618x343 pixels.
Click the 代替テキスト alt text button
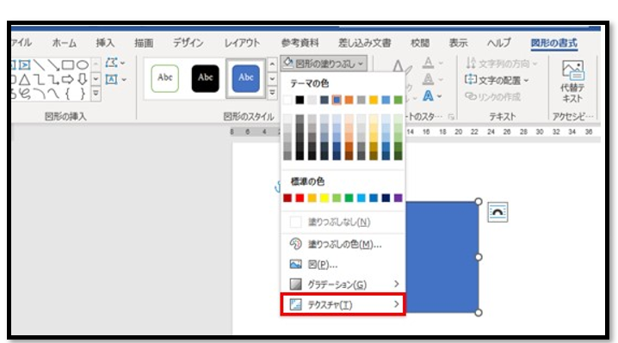point(572,82)
